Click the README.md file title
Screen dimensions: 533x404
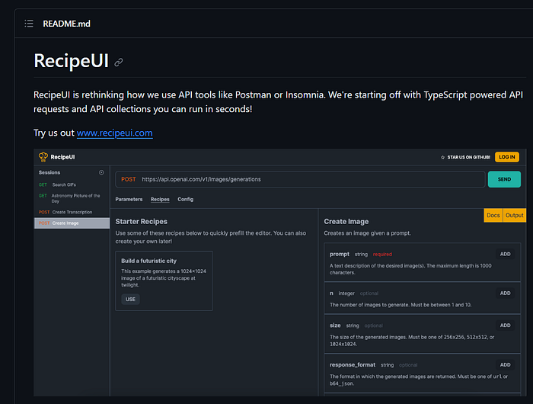tap(67, 24)
